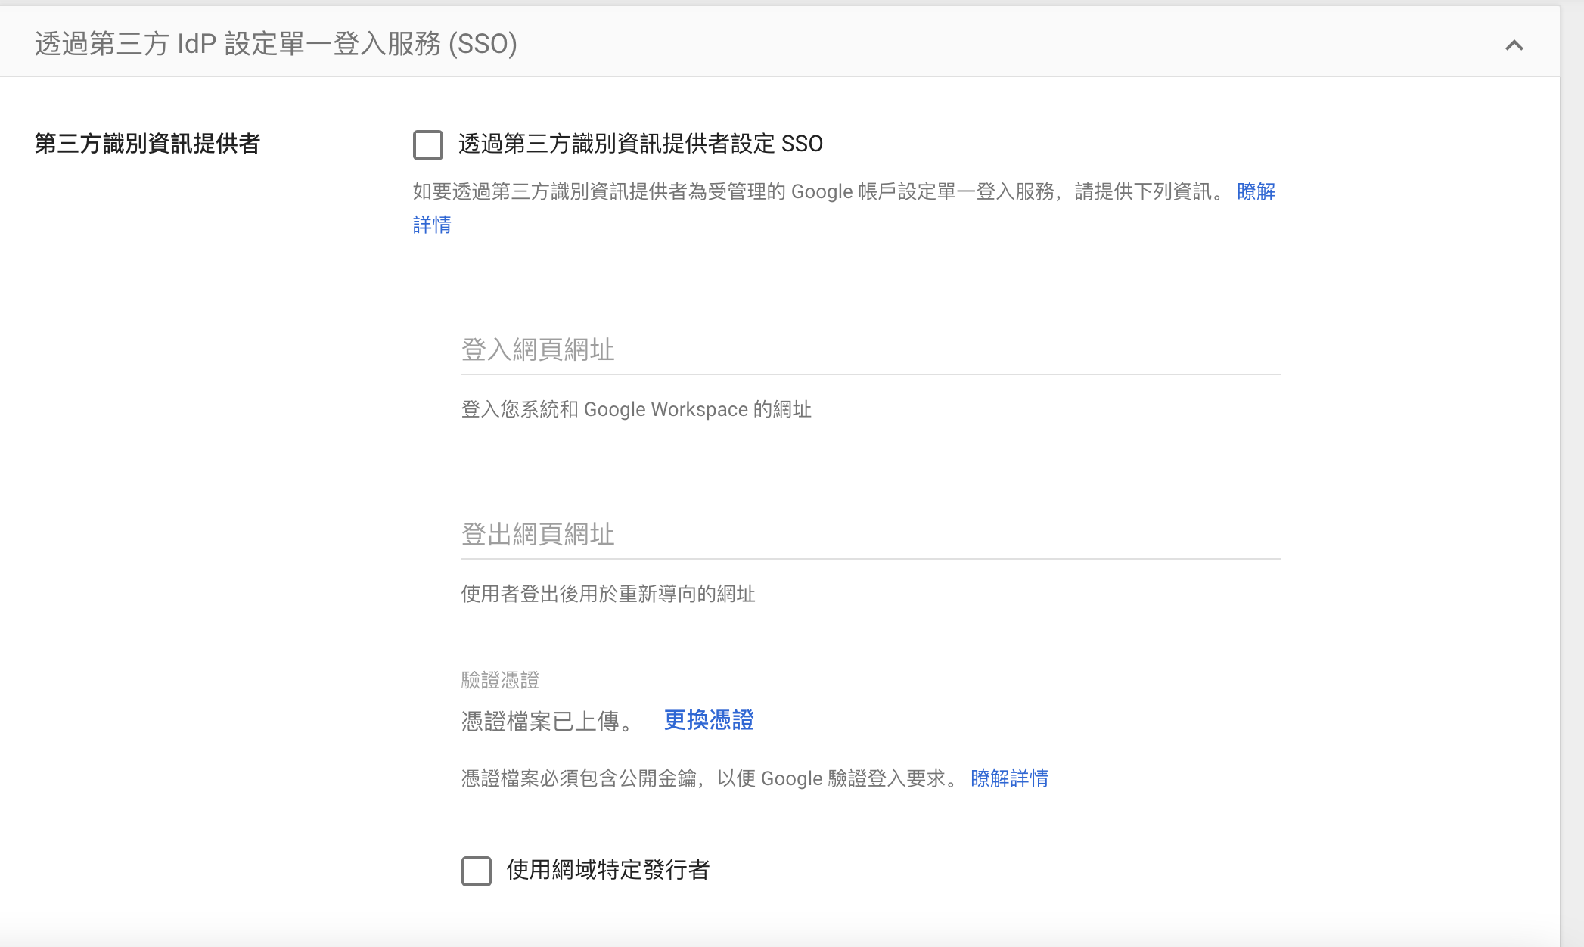Select text 使用者登出後用於重新導向的網址
The width and height of the screenshot is (1584, 947).
tap(608, 594)
